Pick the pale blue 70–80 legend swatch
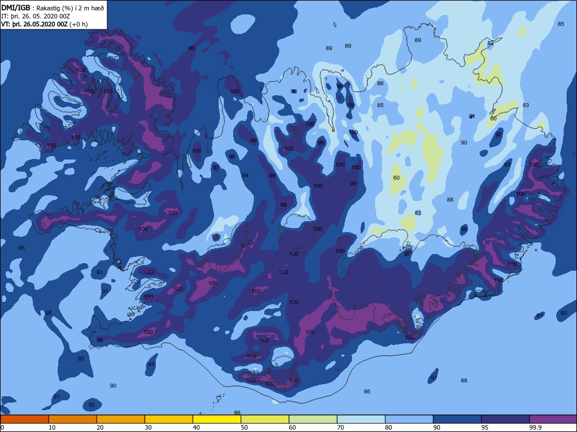Viewport: 577px width, 432px height. pyautogui.click(x=361, y=419)
